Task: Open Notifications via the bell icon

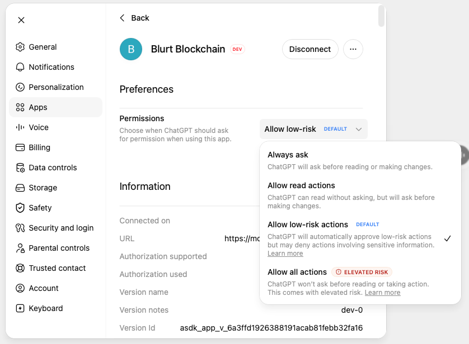Action: (20, 67)
